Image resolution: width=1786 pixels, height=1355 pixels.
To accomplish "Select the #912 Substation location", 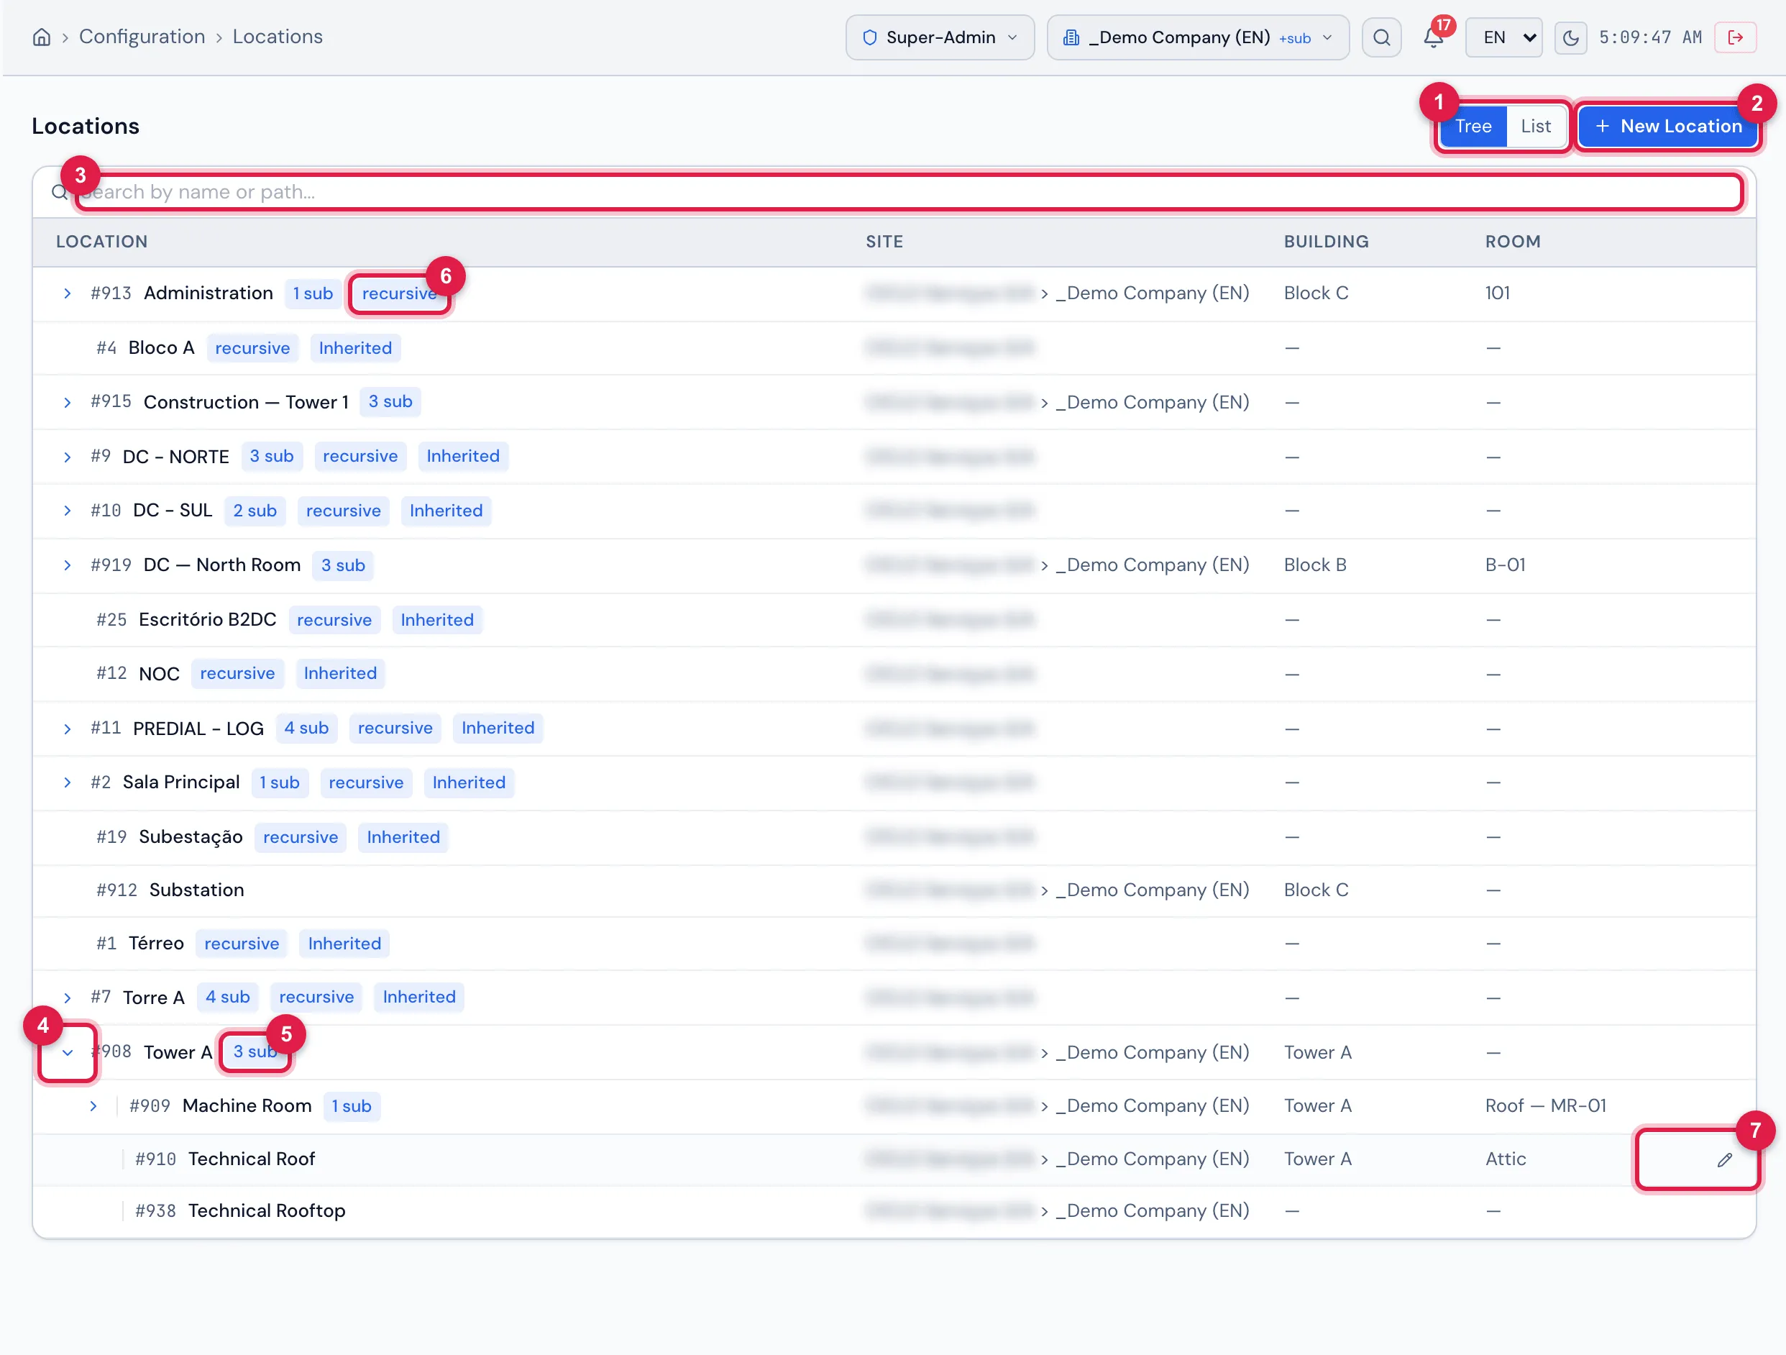I will tap(196, 890).
